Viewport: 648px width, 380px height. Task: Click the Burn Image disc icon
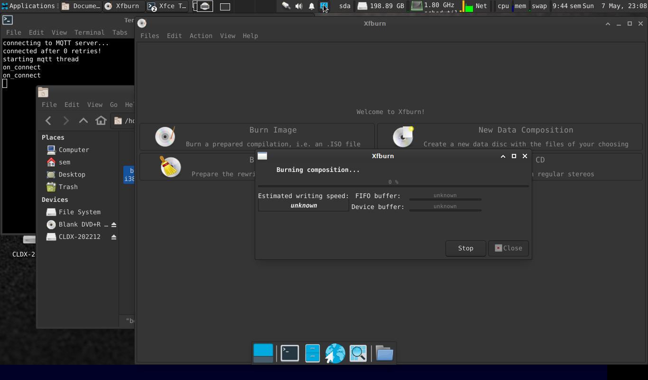click(165, 137)
